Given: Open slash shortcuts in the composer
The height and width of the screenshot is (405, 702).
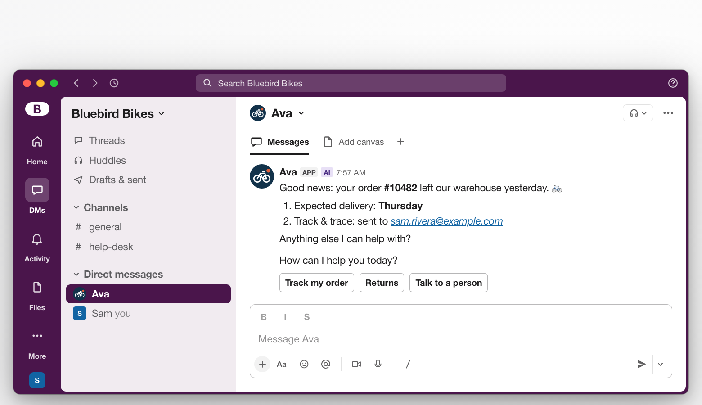Looking at the screenshot, I should coord(408,364).
